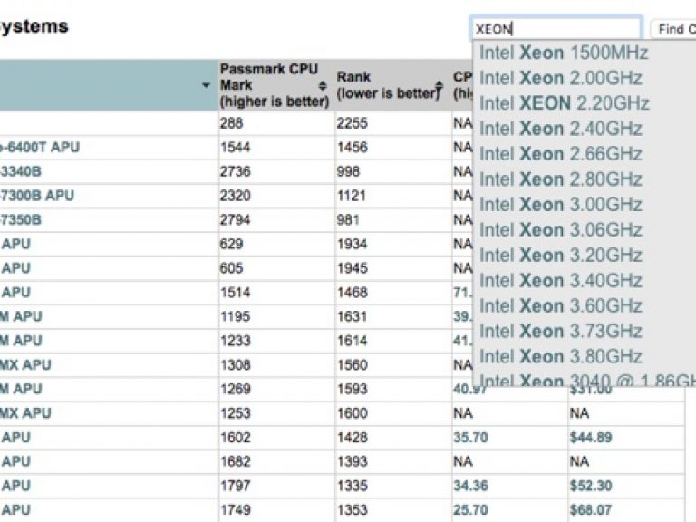Click the CPU mark value 1269

(236, 390)
